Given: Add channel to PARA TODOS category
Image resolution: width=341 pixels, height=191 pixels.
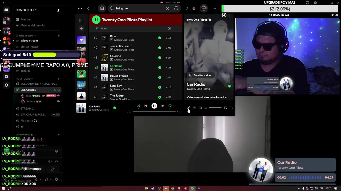Looking at the screenshot, I should pyautogui.click(x=59, y=79).
